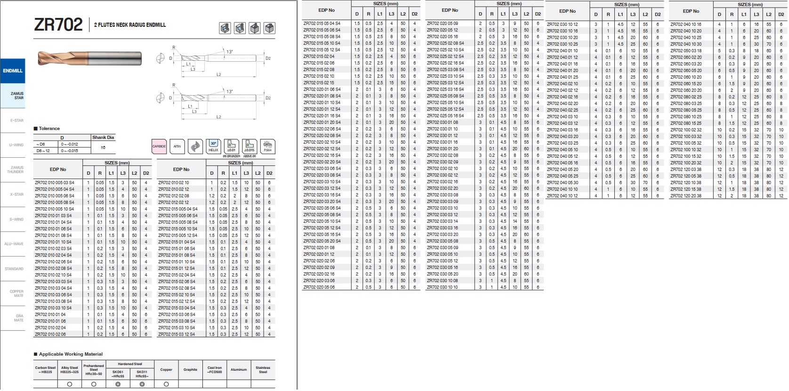Click the double-circle mark under SKD11
The image size is (789, 391).
[x=142, y=384]
